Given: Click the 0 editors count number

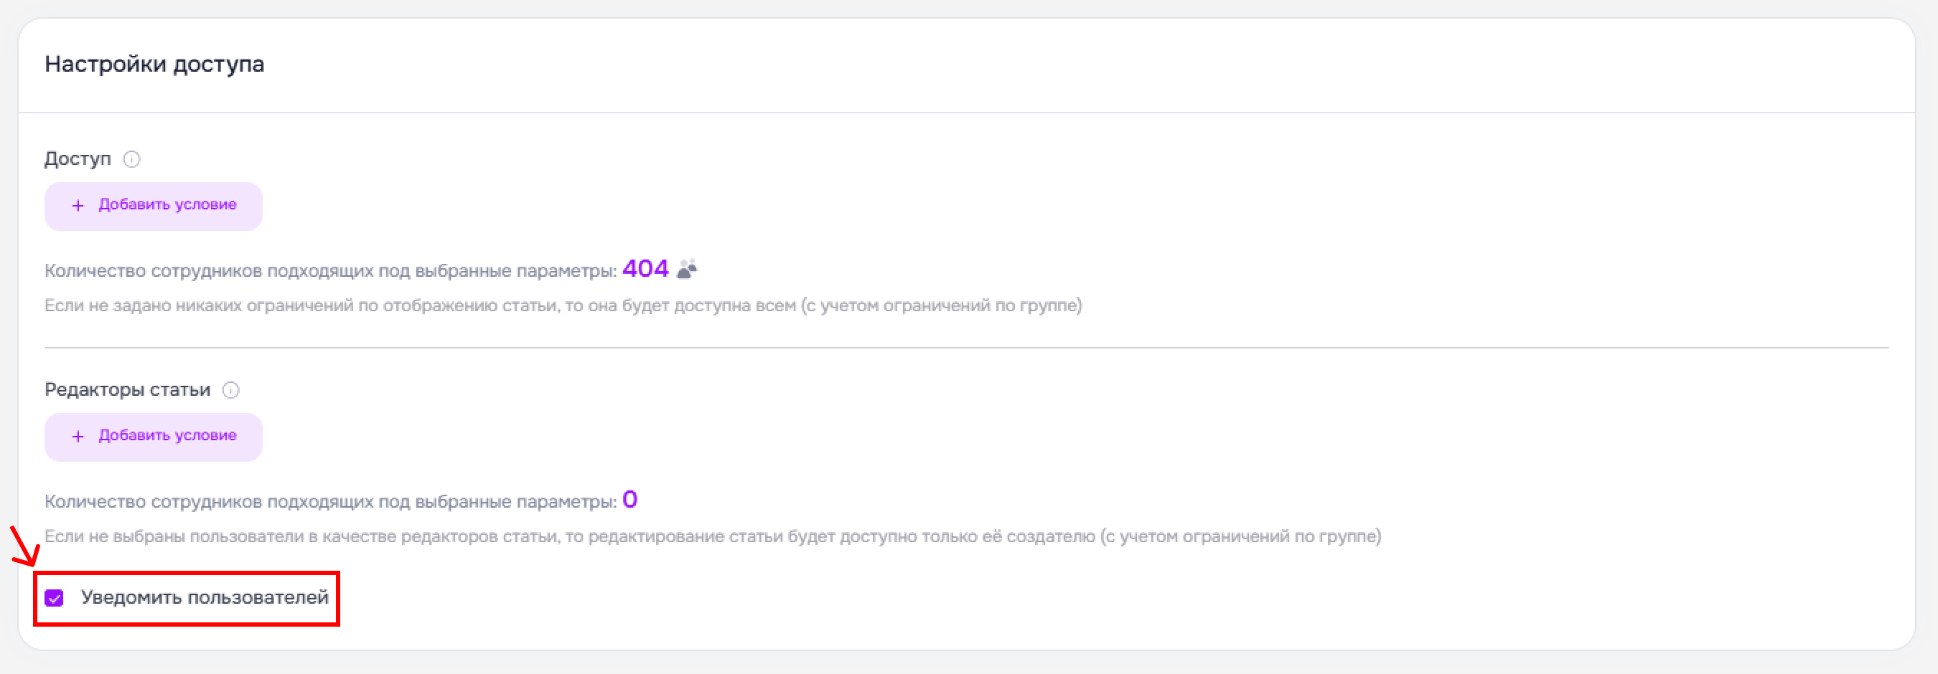Looking at the screenshot, I should pos(629,500).
